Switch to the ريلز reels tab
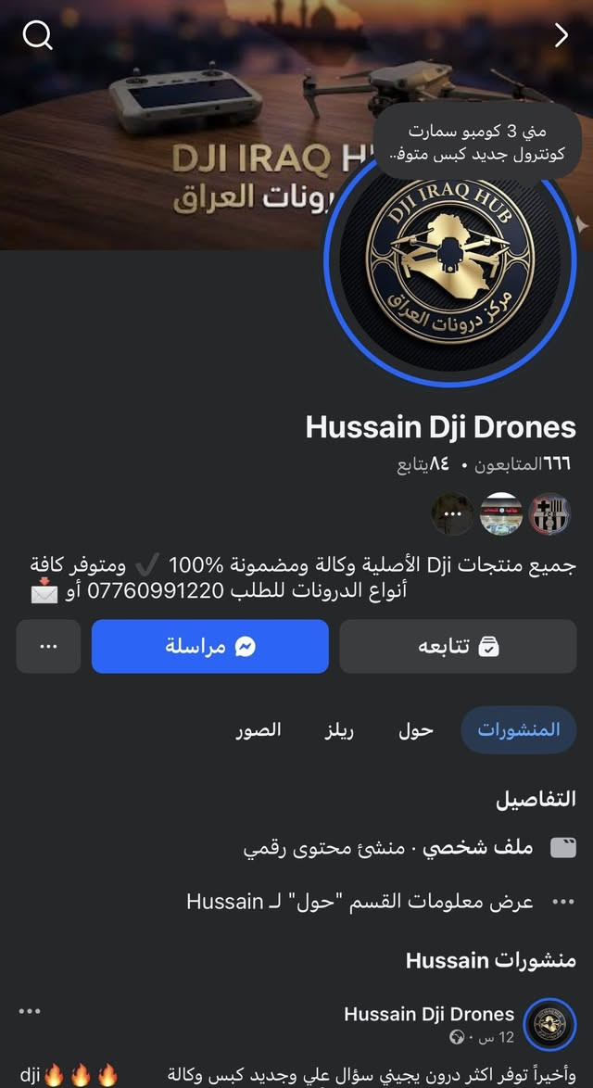Viewport: 593px width, 1088px height. pos(339,730)
